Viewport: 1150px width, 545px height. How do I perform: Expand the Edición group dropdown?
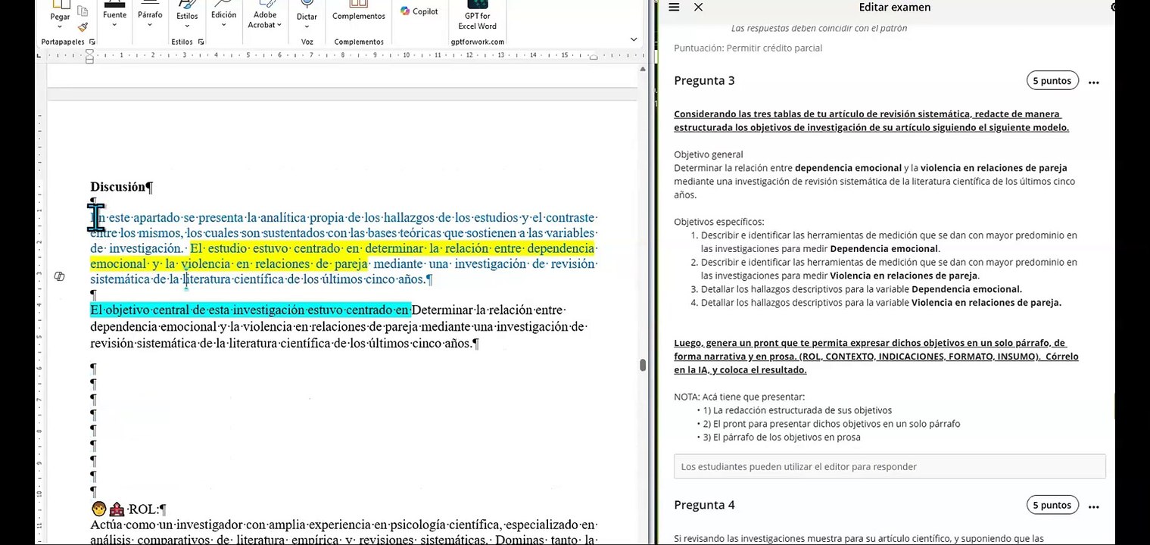[223, 24]
